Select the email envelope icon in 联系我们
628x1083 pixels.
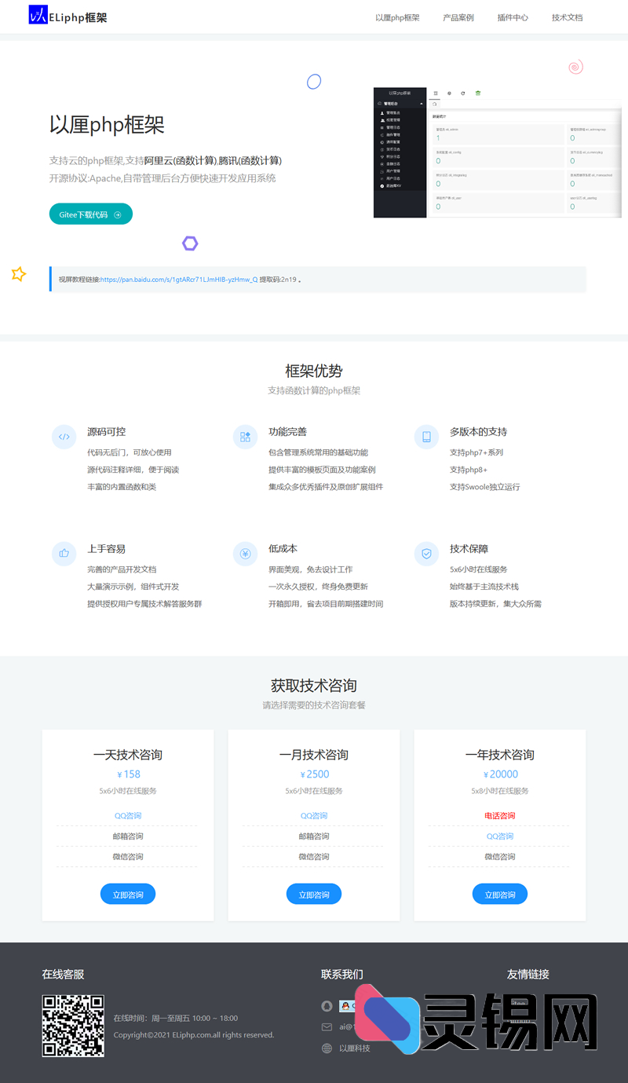(x=326, y=1026)
